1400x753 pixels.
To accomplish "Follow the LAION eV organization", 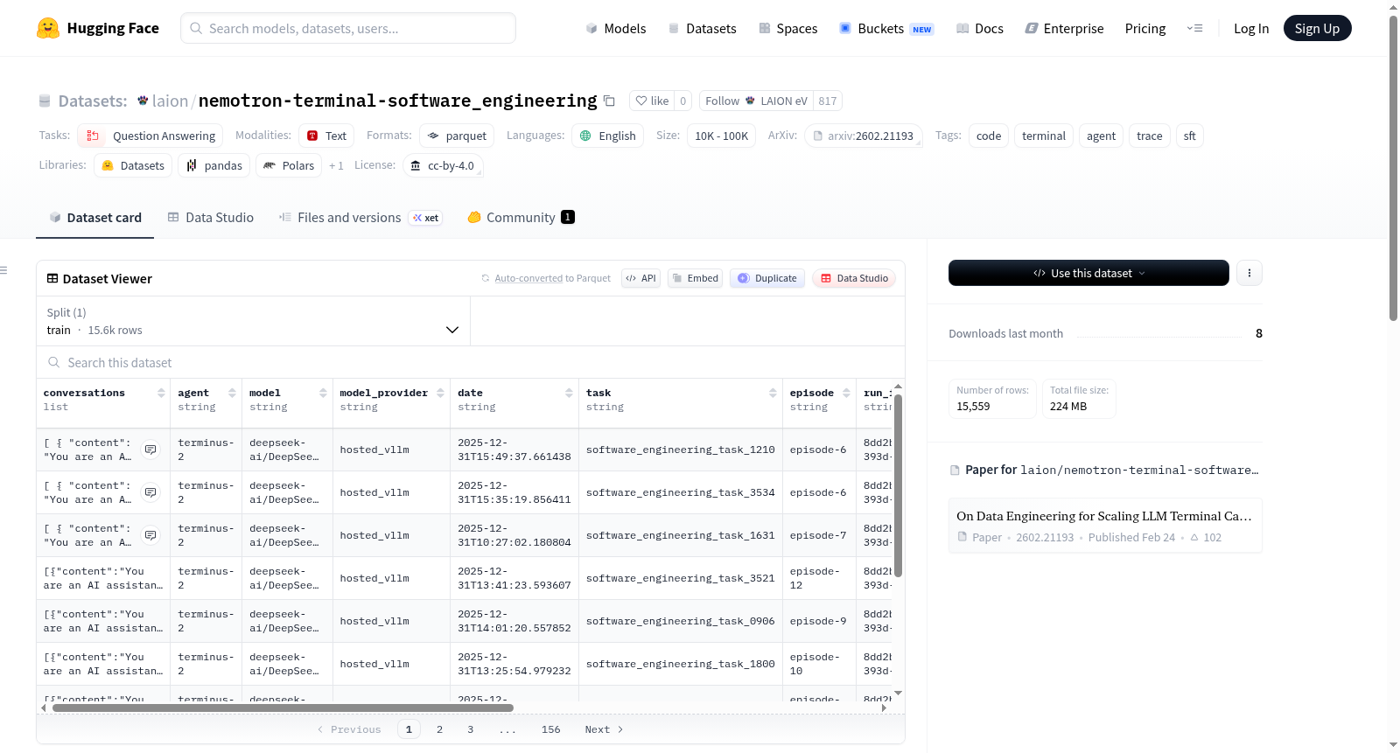I will click(756, 101).
